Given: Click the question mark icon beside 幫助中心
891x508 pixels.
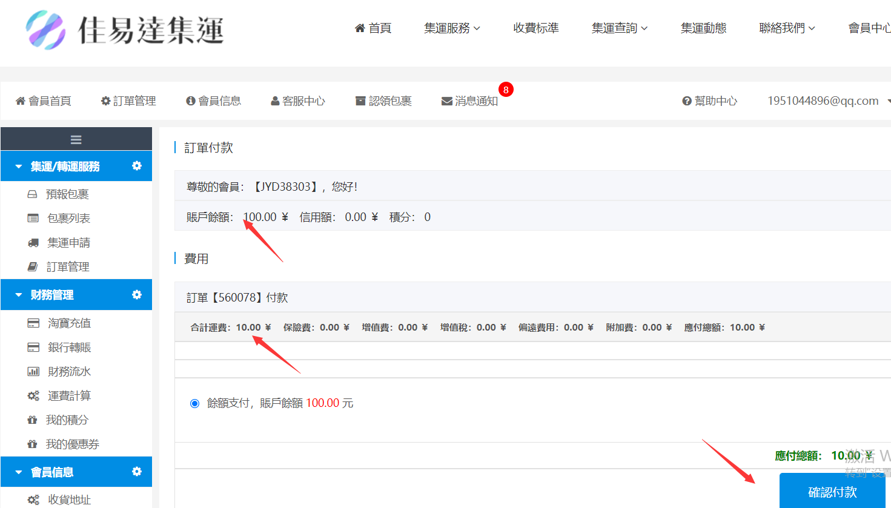Looking at the screenshot, I should tap(687, 101).
